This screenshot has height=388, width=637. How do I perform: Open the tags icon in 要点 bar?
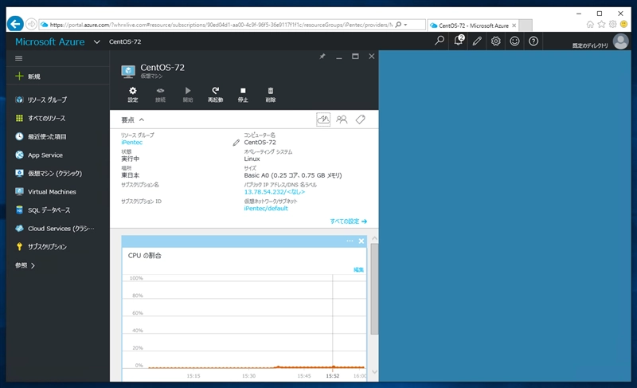361,120
